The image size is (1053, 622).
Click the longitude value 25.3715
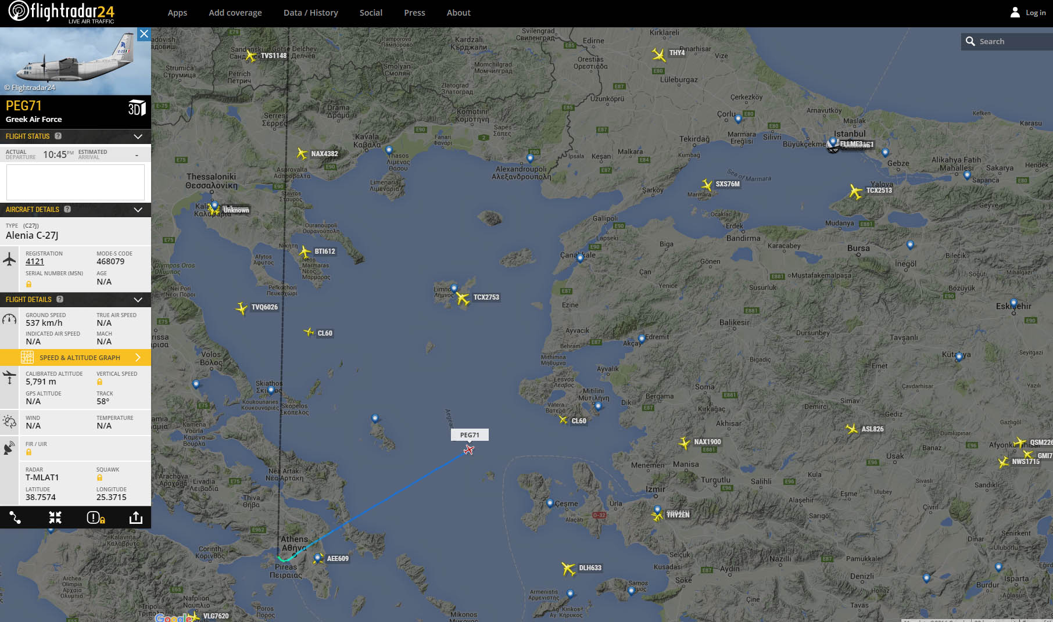click(x=112, y=497)
